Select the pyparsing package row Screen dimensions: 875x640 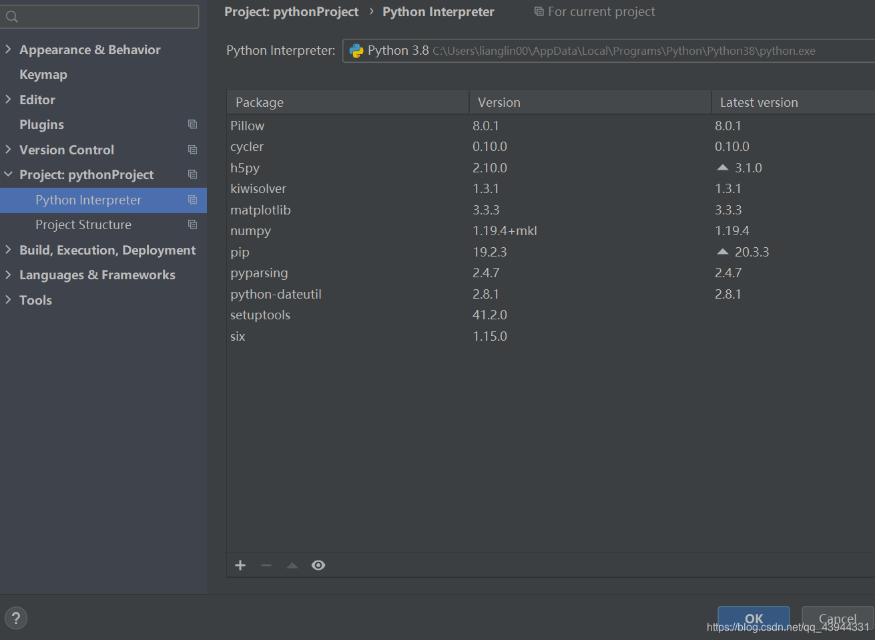point(551,273)
